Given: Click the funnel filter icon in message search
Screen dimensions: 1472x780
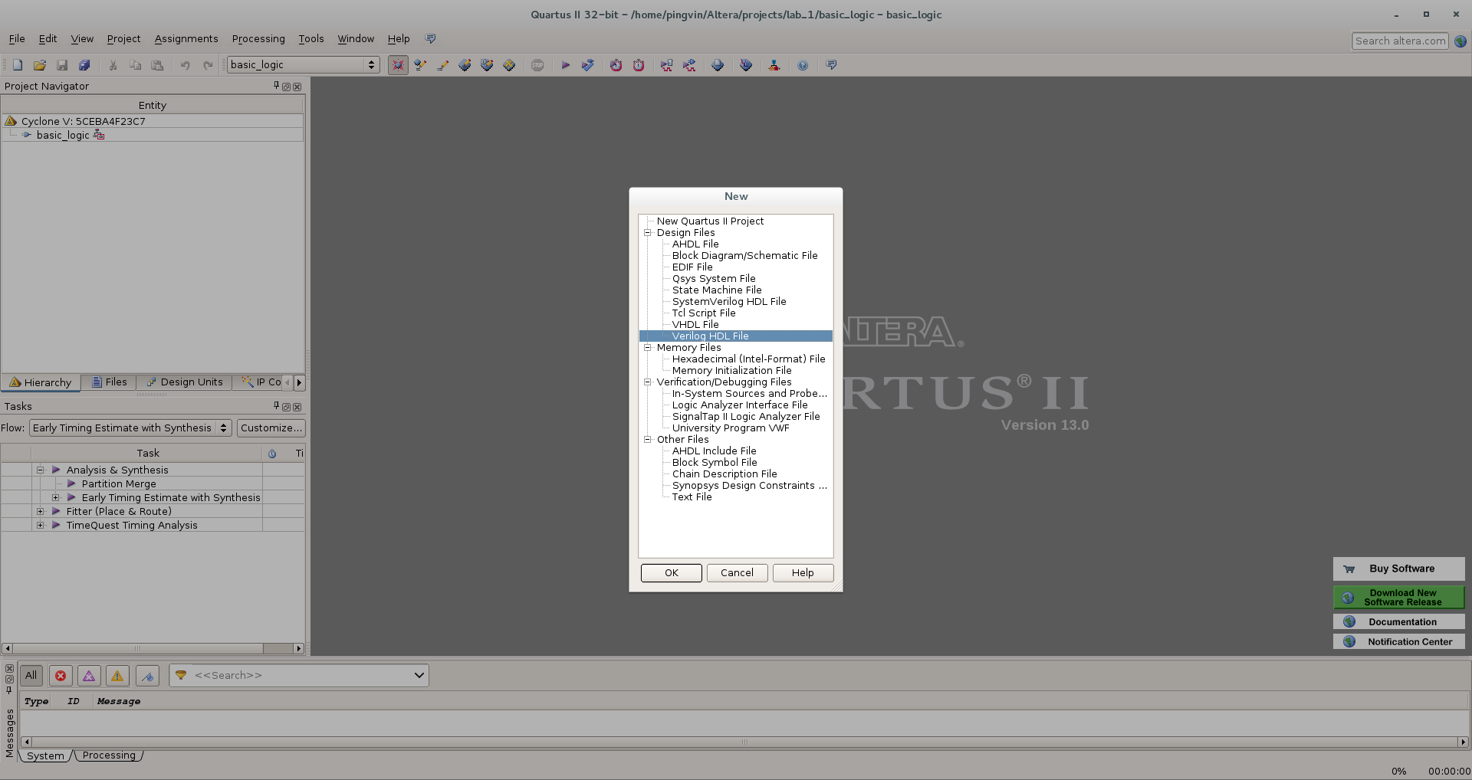Looking at the screenshot, I should point(181,675).
